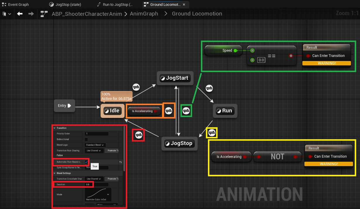Click the JogStop (state) tab icon

[x=51, y=5]
